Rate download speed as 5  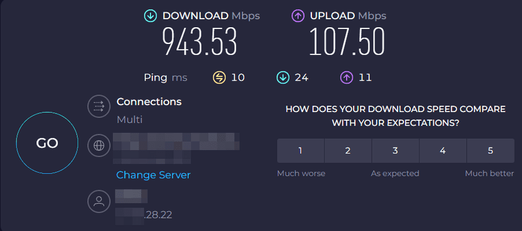[491, 150]
